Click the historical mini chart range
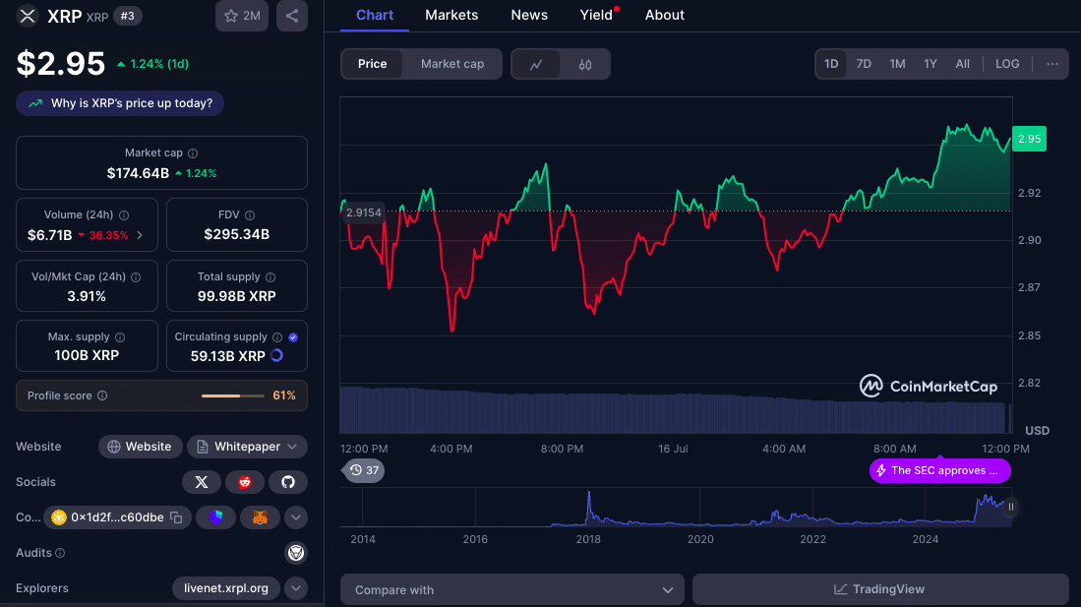Viewport: 1081px width, 607px height. (x=676, y=509)
